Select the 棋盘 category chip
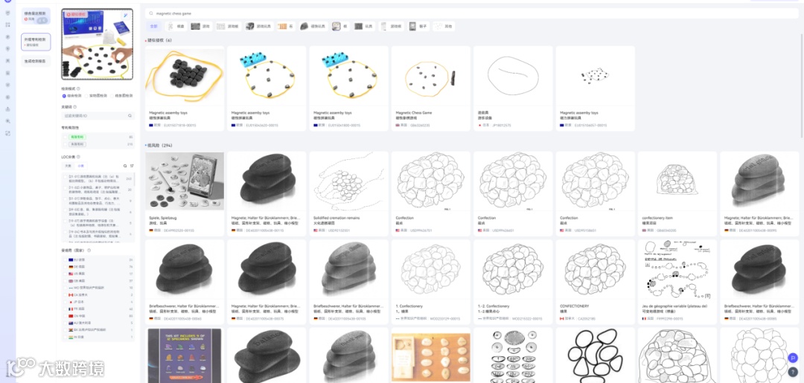 point(176,26)
